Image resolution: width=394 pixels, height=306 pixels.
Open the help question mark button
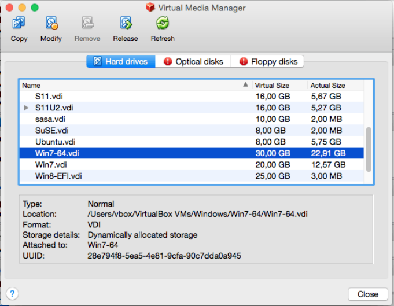coord(12,294)
